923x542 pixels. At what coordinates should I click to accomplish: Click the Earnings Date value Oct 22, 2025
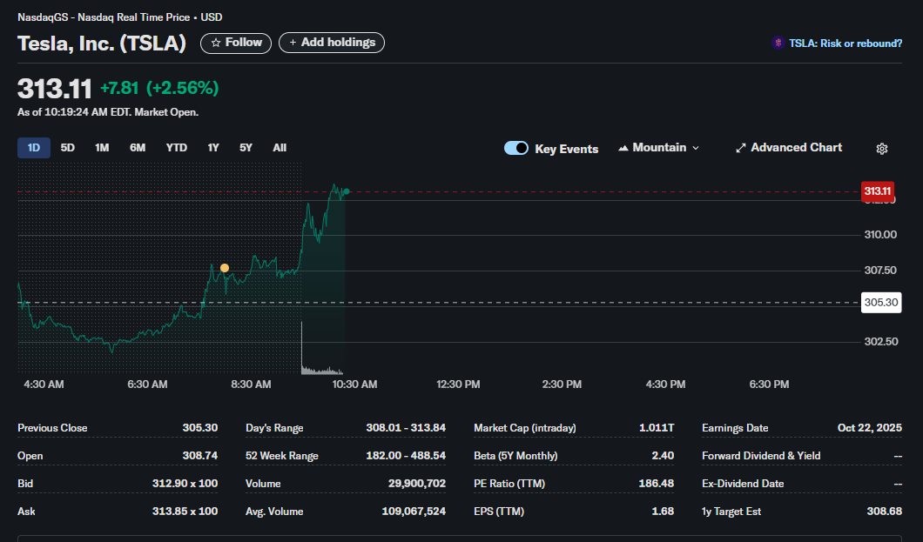[869, 428]
